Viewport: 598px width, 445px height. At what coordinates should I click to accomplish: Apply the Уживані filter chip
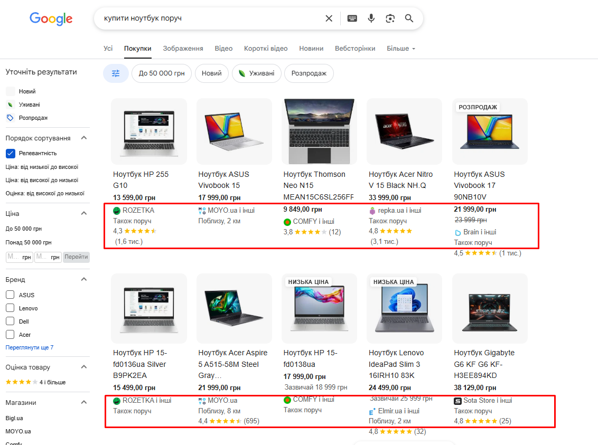click(257, 73)
